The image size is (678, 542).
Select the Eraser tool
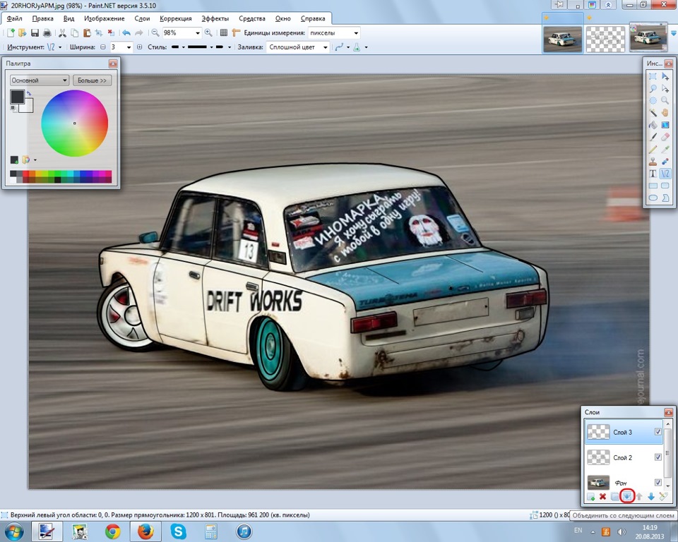click(x=665, y=137)
